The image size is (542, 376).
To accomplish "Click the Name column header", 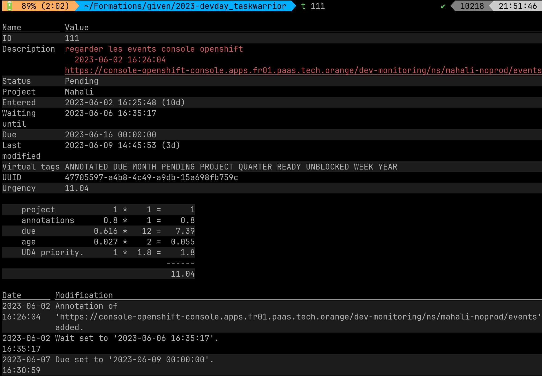I will (x=12, y=28).
